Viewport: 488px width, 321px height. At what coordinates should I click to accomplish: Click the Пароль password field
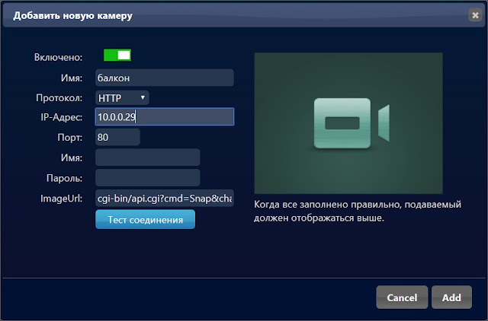coord(147,177)
